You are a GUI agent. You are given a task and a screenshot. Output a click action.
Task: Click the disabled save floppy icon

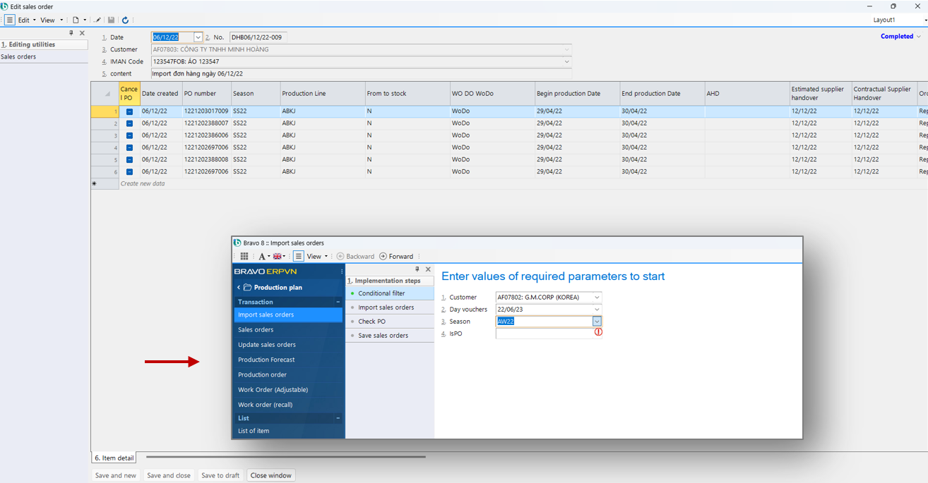[x=111, y=20]
